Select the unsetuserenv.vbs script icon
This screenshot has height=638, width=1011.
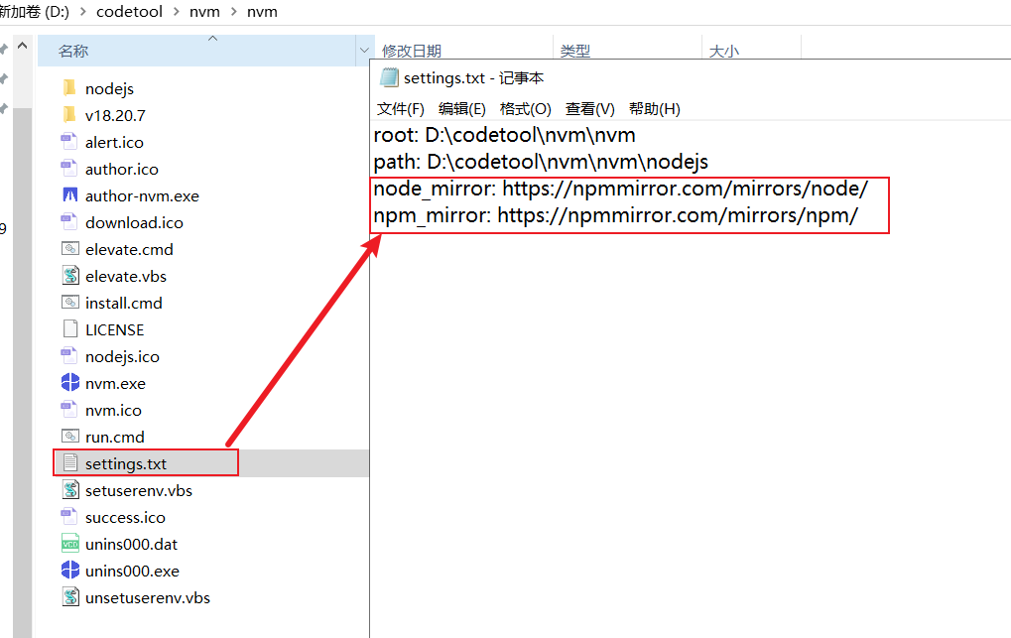[x=69, y=596]
